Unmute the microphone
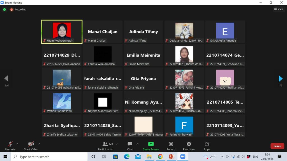The image size is (287, 161). pyautogui.click(x=10, y=146)
